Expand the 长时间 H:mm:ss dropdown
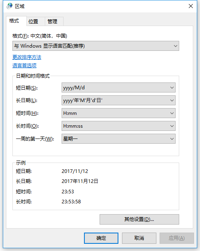The width and height of the screenshot is (200, 251). coord(118,126)
